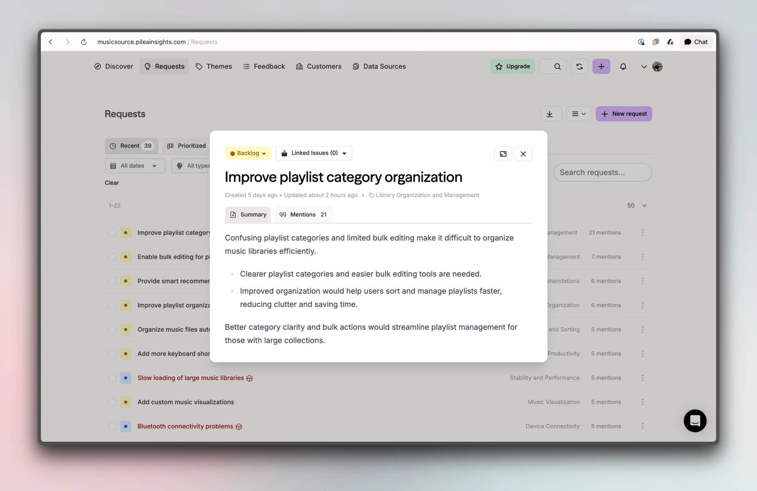Check the Organize music files row checkbox
757x491 pixels.
(112, 330)
